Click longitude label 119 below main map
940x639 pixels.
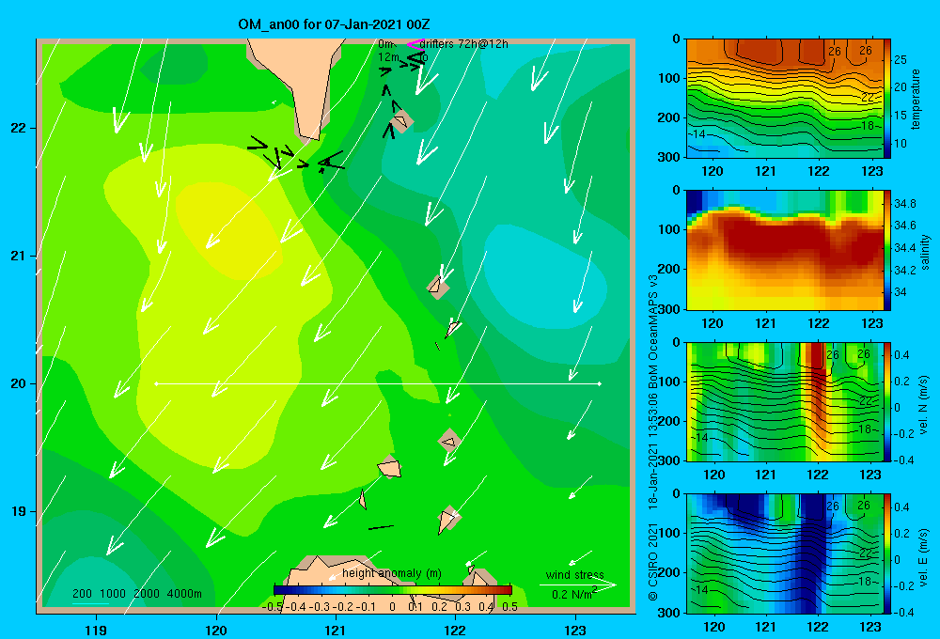tap(97, 630)
